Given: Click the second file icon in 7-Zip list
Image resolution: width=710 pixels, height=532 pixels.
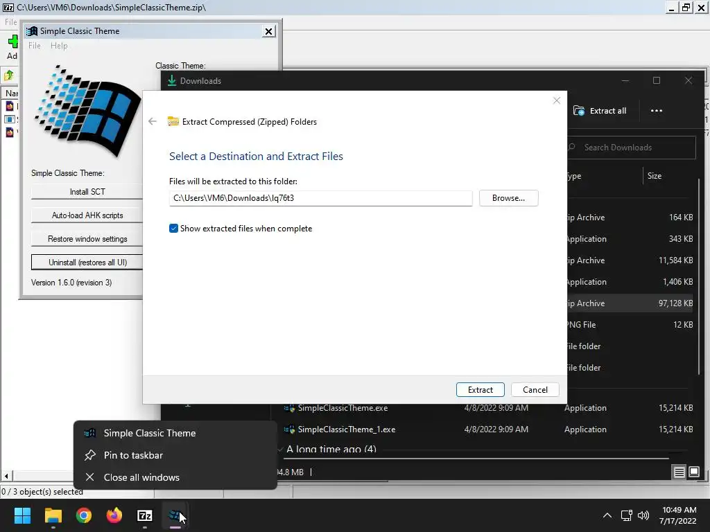Looking at the screenshot, I should point(10,119).
